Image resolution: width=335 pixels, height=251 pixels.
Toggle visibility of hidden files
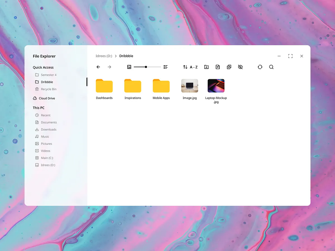[240, 67]
